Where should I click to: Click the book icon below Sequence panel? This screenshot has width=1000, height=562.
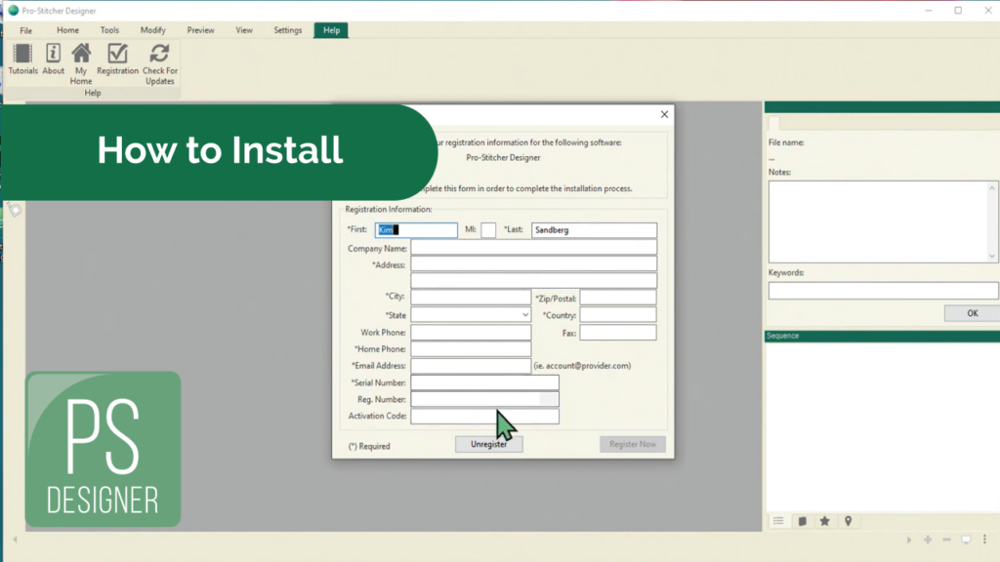pos(802,521)
